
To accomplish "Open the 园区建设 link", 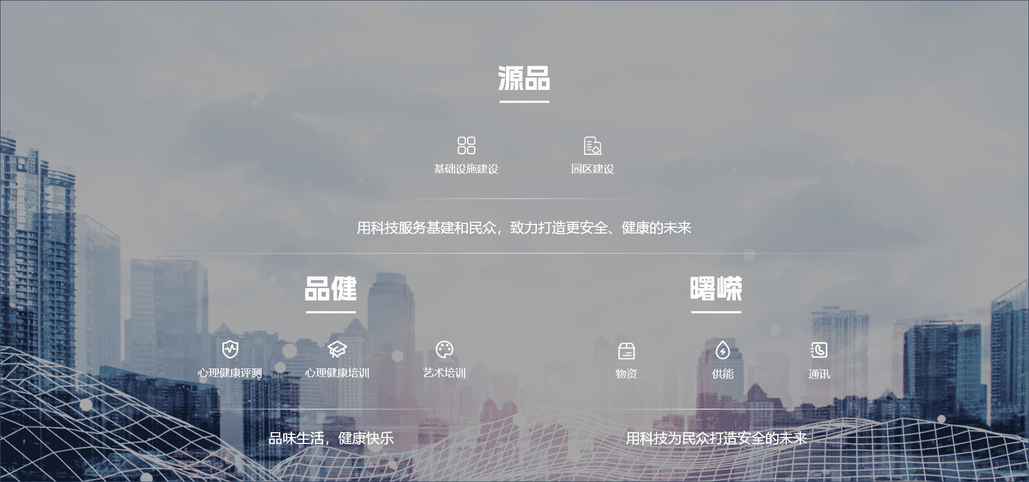I will (592, 169).
